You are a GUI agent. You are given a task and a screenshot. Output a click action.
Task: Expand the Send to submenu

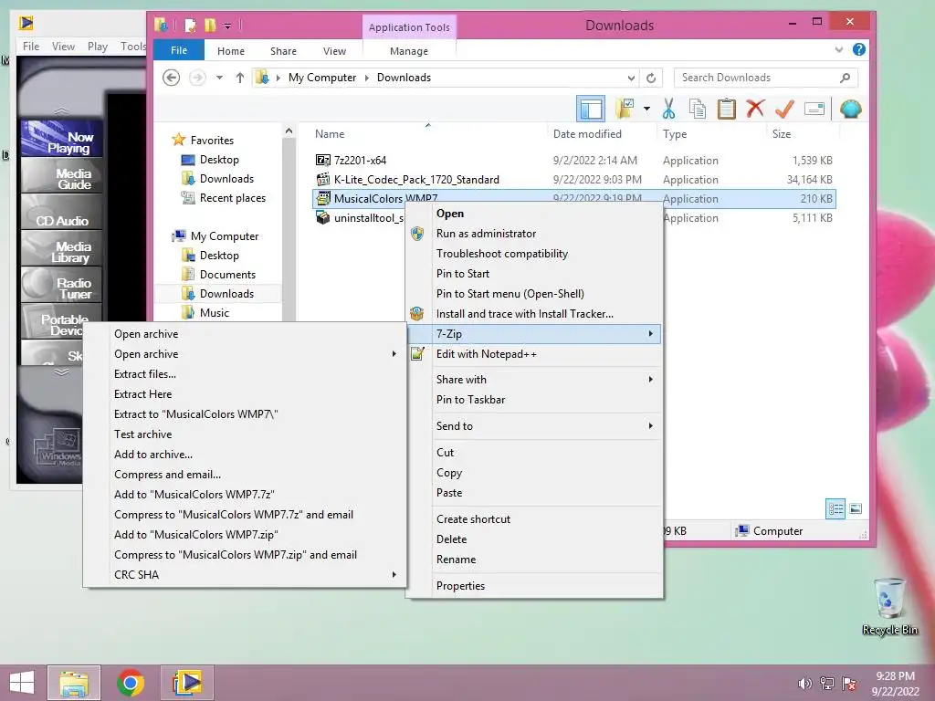click(533, 426)
